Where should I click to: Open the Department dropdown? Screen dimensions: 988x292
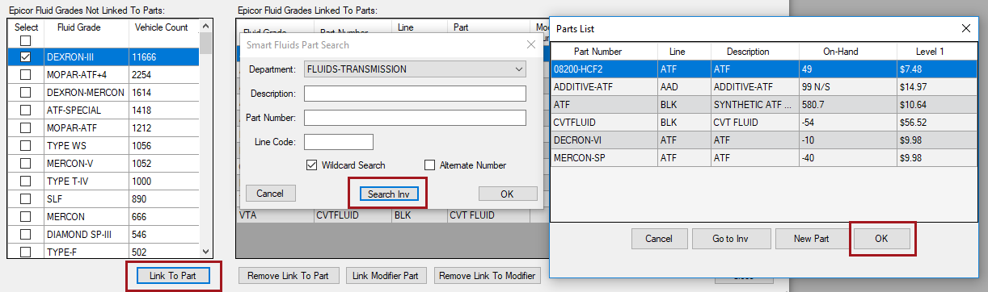coord(415,69)
